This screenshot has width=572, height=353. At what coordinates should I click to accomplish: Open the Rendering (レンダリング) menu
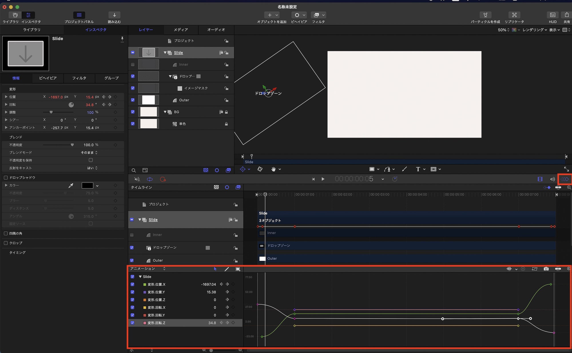pos(534,30)
